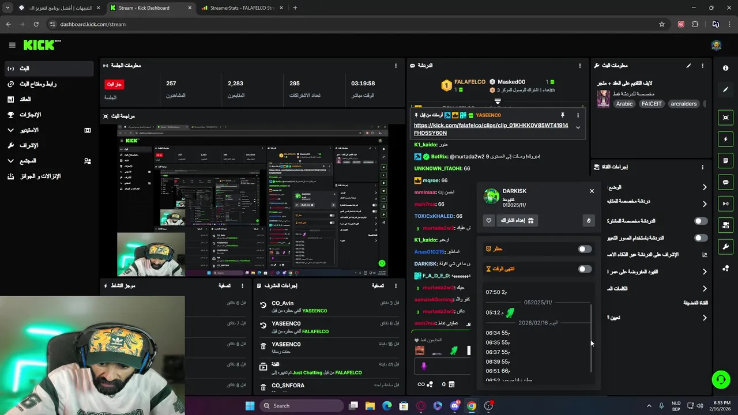The width and height of the screenshot is (738, 415).
Task: Click the heart follow button on the DARKISK card
Action: tap(489, 220)
